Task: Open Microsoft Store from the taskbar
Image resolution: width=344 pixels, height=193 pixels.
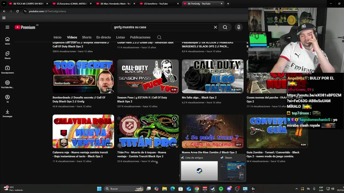Action: (x=181, y=189)
